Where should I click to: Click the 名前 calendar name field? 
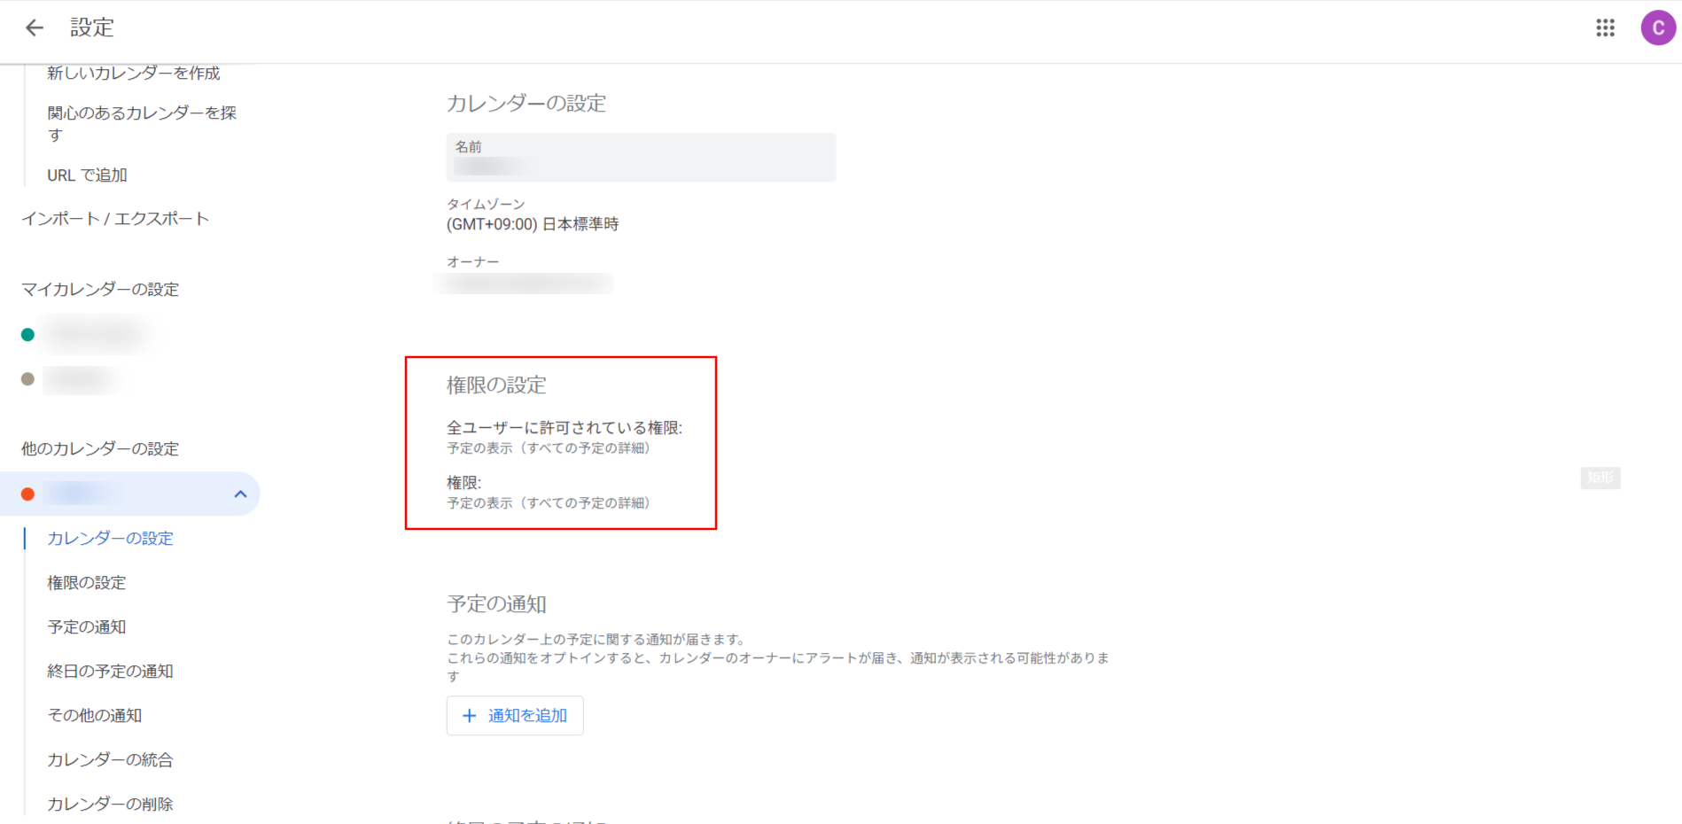coord(641,158)
